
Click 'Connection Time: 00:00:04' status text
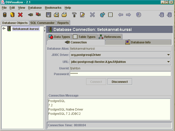(67, 125)
